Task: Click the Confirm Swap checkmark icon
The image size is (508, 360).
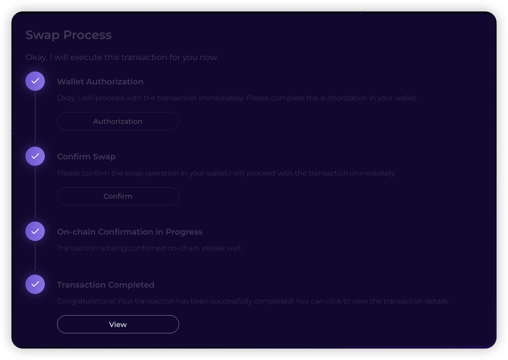Action: 35,156
